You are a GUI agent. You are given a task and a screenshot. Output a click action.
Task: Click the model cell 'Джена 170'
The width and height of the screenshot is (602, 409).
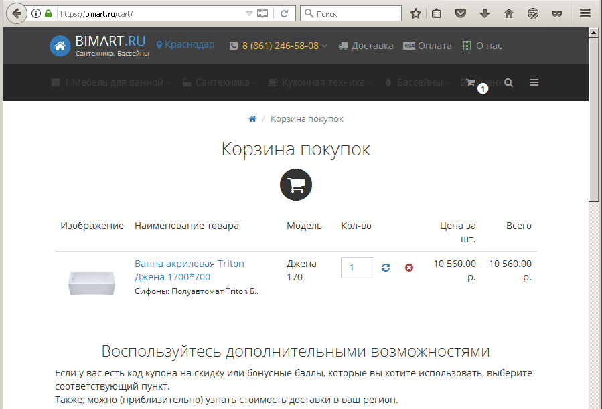pos(302,270)
